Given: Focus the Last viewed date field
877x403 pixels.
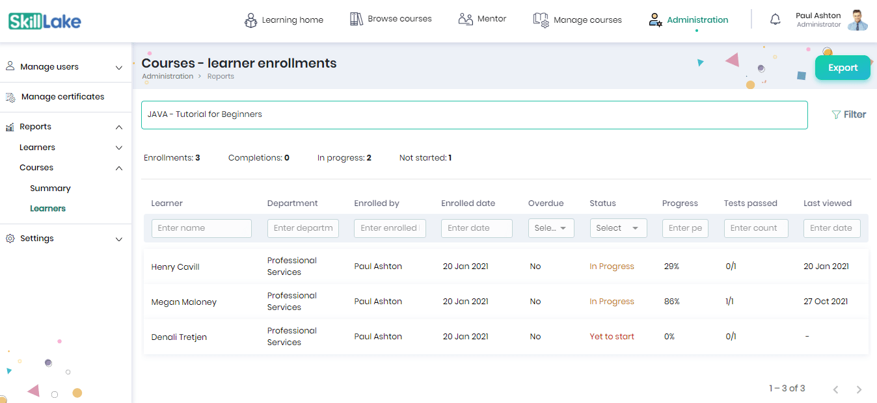Looking at the screenshot, I should [832, 228].
